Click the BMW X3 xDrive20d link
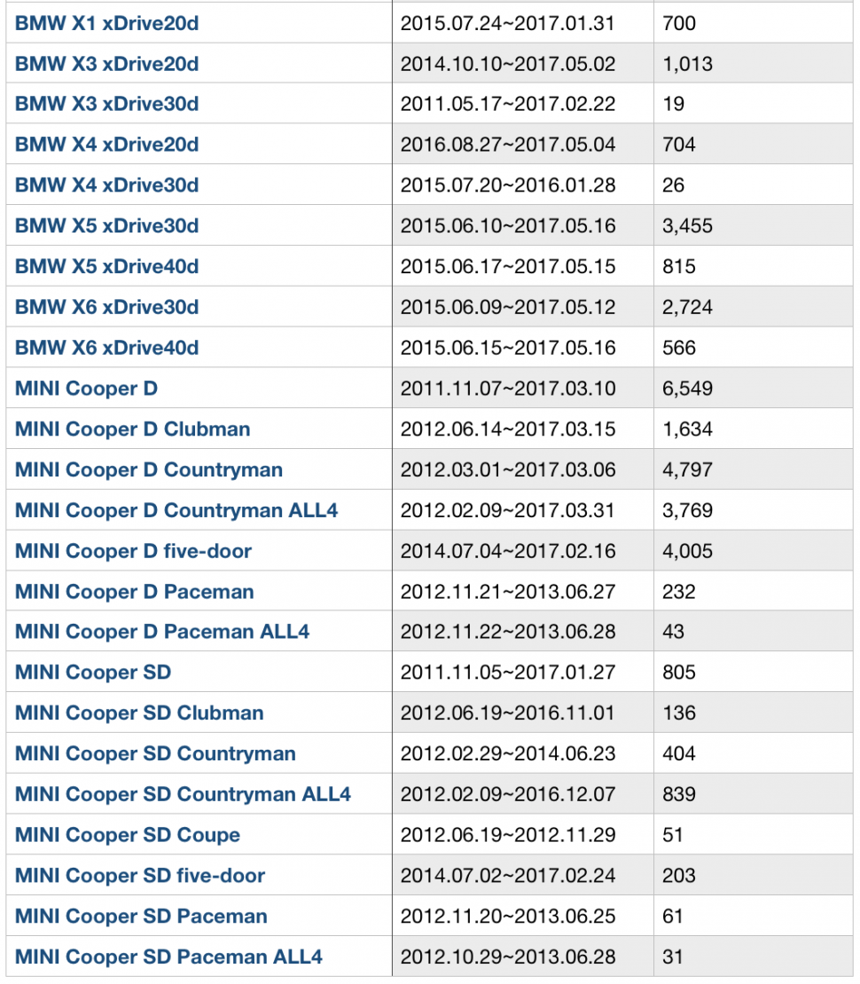This screenshot has height=984, width=860. pyautogui.click(x=106, y=64)
